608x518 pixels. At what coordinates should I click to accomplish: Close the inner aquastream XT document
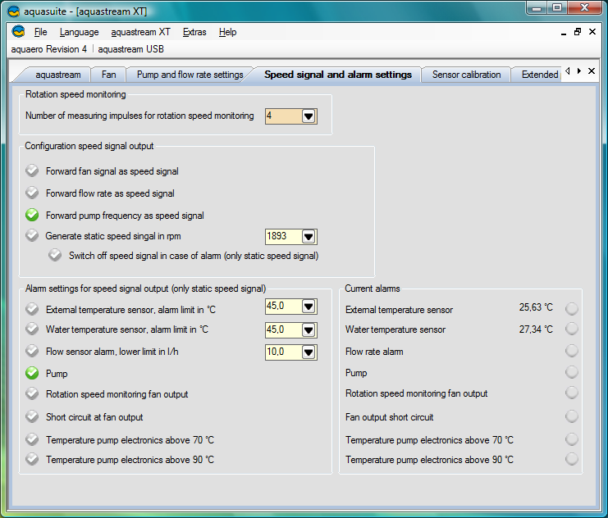592,32
